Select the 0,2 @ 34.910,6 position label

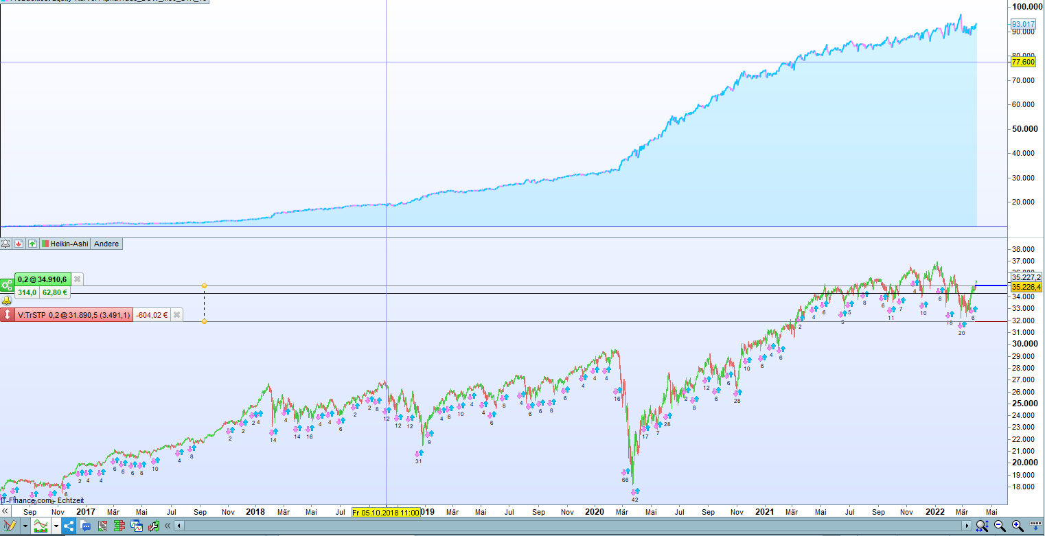click(x=43, y=279)
